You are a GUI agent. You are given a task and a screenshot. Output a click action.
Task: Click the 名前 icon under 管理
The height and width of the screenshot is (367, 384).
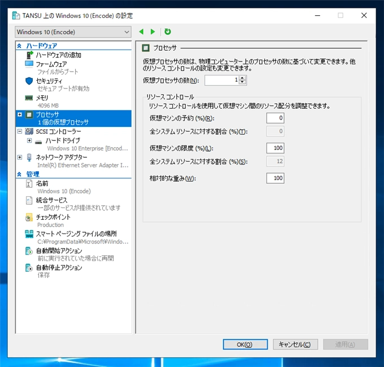coord(29,183)
